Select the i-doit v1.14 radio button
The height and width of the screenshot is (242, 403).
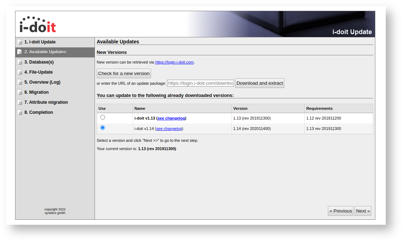point(103,128)
